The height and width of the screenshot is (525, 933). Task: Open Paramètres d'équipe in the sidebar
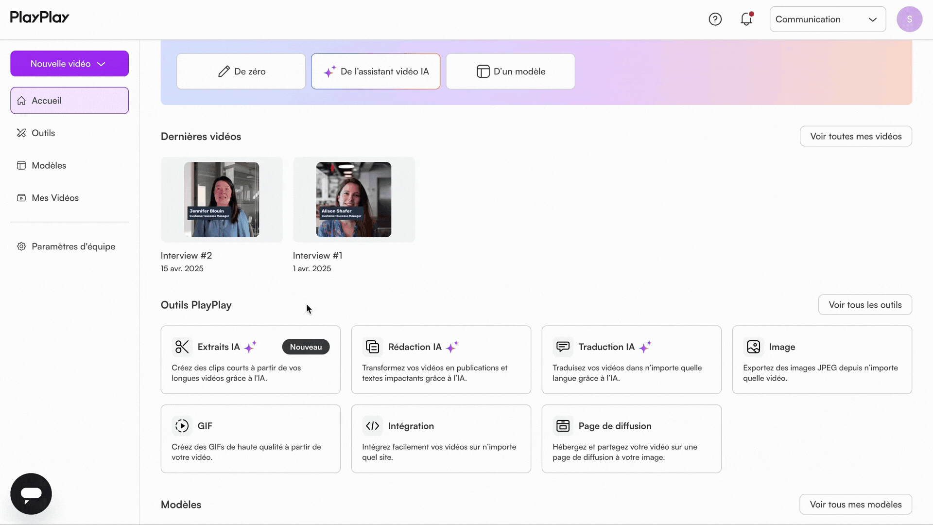coord(69,246)
